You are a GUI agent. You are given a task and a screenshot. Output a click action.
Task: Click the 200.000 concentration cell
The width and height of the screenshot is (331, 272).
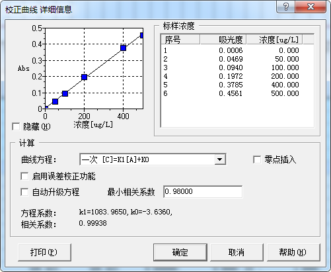click(285, 76)
